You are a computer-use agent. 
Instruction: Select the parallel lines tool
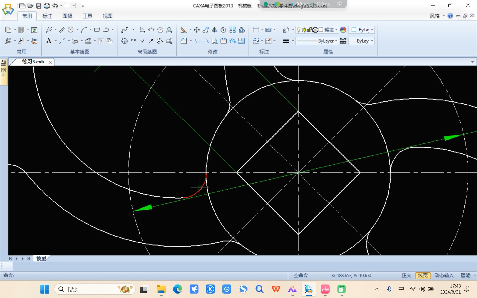point(62,30)
